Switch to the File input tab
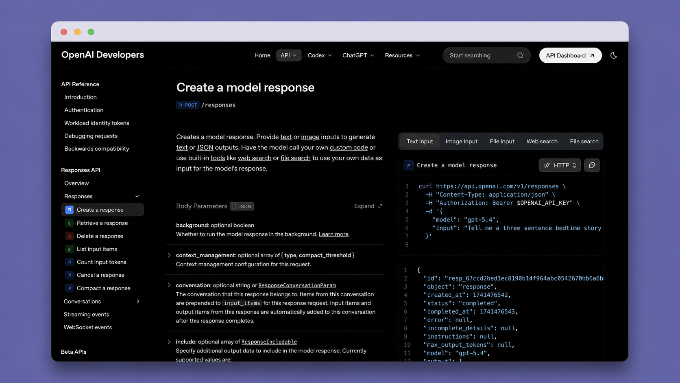Viewport: 680px width, 383px height. pyautogui.click(x=502, y=141)
